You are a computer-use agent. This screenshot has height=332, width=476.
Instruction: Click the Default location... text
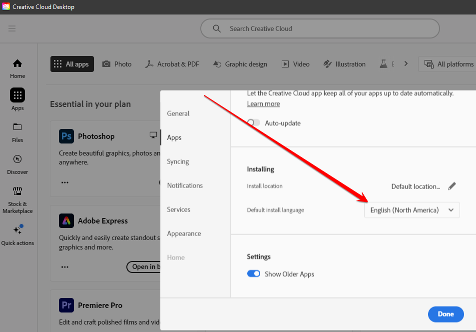pos(416,186)
